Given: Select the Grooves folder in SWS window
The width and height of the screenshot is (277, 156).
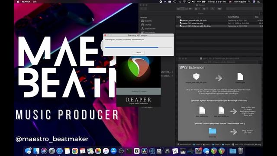Looking at the screenshot, I should tap(213, 131).
